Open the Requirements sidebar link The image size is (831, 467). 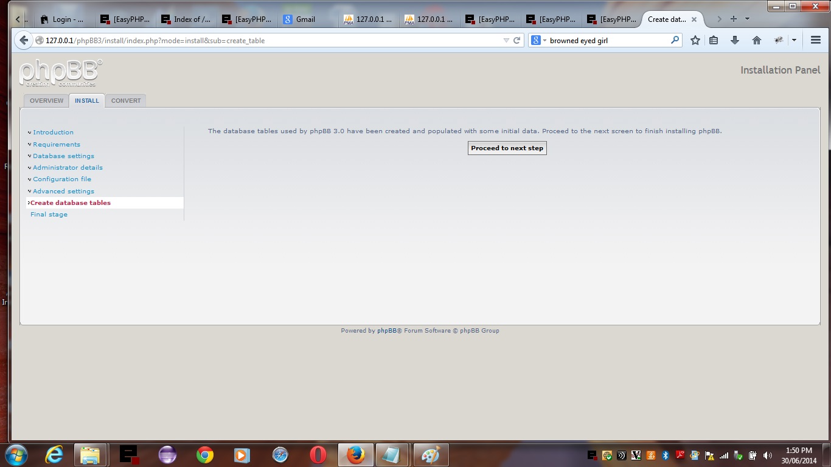[57, 144]
